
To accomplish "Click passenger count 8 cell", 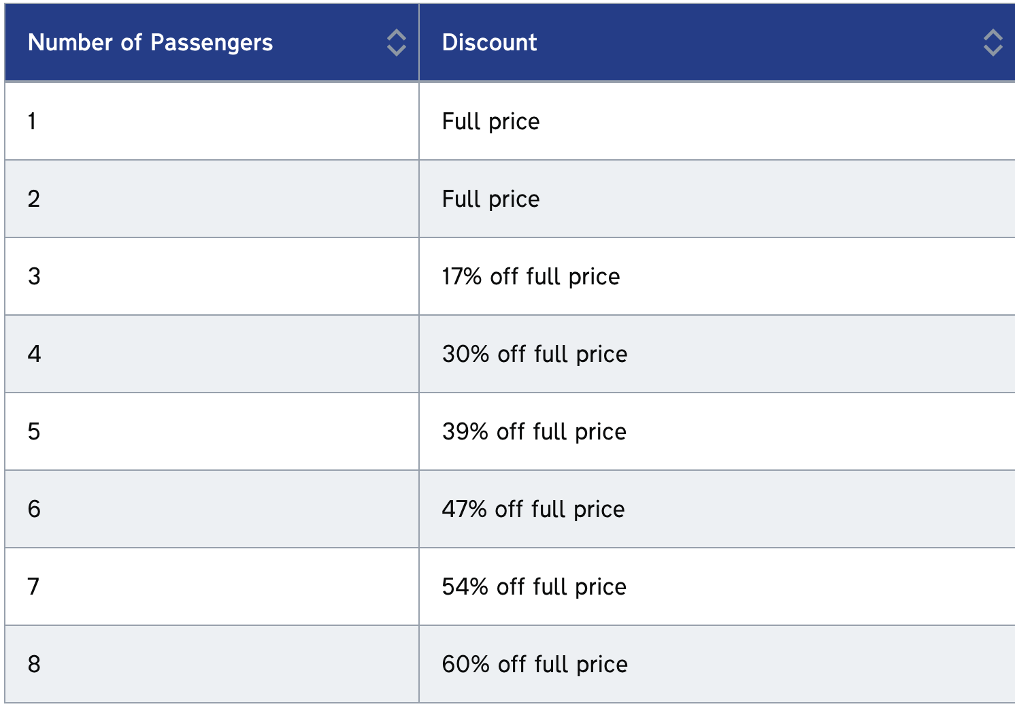I will coord(34,665).
